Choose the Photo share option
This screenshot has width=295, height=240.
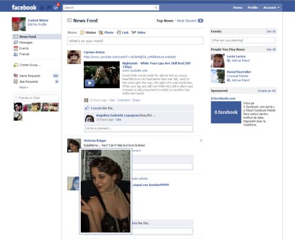tap(106, 32)
